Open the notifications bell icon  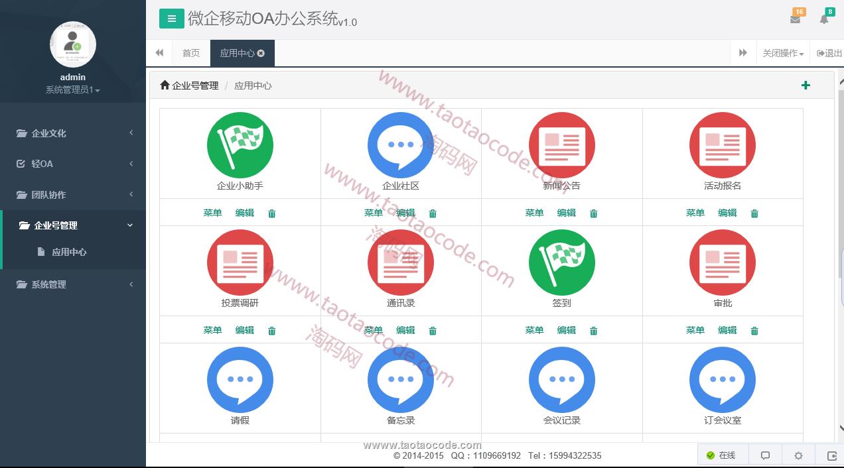tap(824, 19)
